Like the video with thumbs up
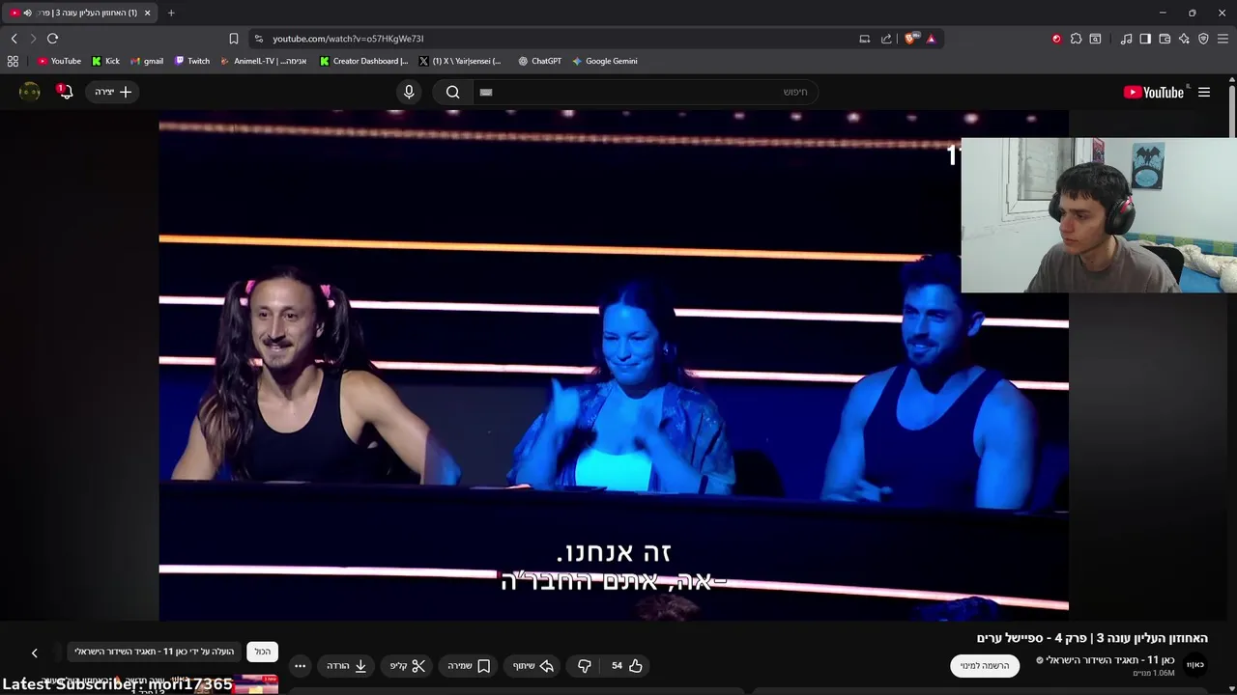1237x695 pixels. [627, 666]
